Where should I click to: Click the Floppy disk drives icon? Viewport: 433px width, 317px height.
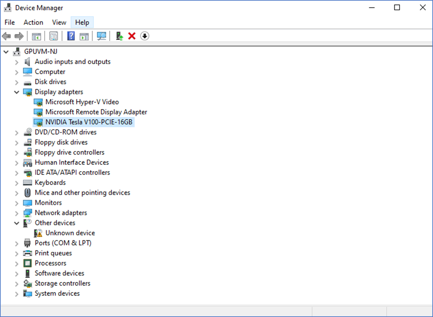[x=28, y=142]
